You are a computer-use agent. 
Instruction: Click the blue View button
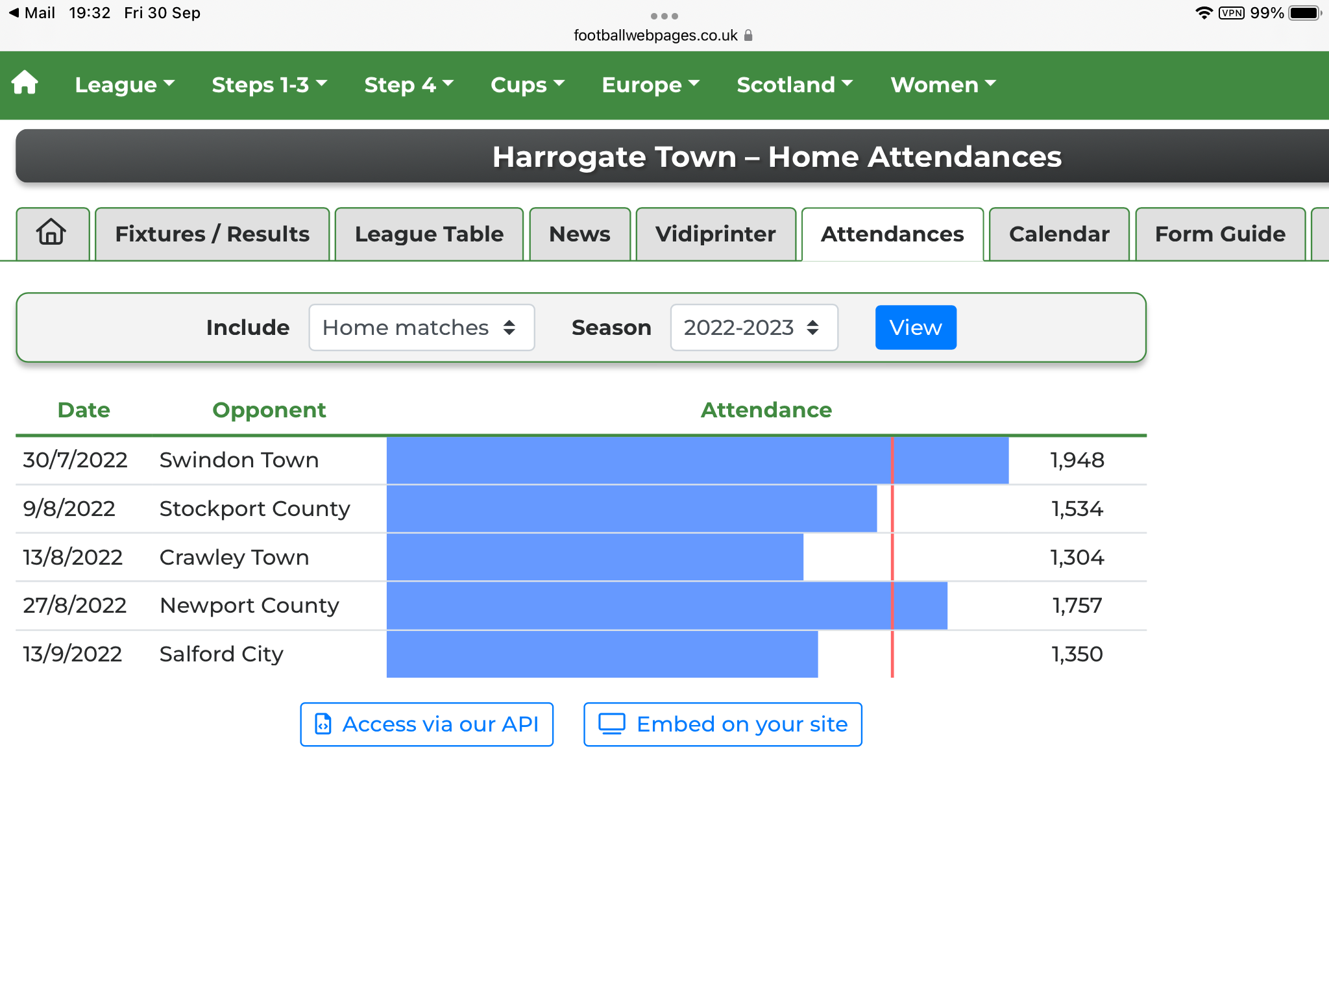tap(916, 327)
